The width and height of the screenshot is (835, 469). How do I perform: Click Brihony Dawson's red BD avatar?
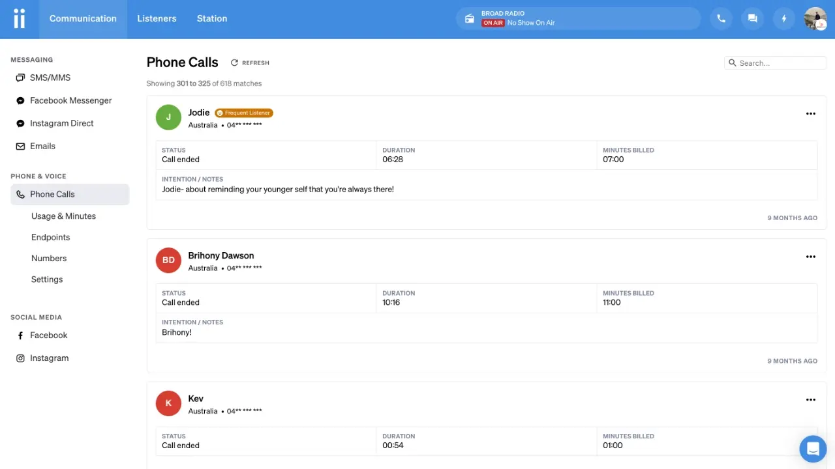tap(168, 261)
